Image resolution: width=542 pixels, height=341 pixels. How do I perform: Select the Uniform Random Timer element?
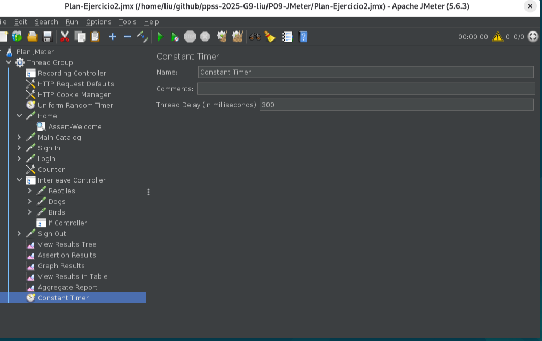click(75, 105)
